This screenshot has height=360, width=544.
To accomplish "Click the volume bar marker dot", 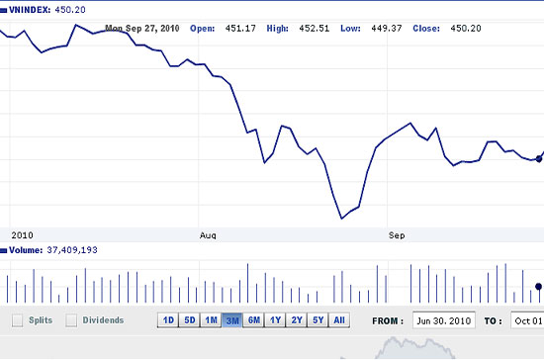I will pyautogui.click(x=538, y=287).
